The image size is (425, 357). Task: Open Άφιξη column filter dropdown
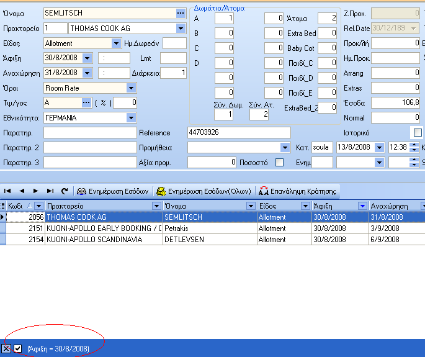(x=362, y=206)
